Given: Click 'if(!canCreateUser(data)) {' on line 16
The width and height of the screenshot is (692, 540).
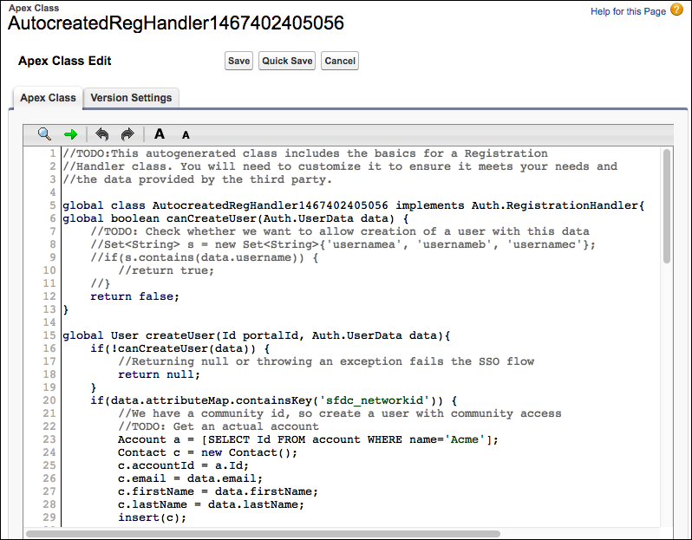Looking at the screenshot, I should click(x=180, y=348).
